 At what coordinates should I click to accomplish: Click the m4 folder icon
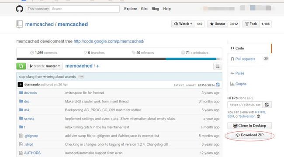coord(21,110)
